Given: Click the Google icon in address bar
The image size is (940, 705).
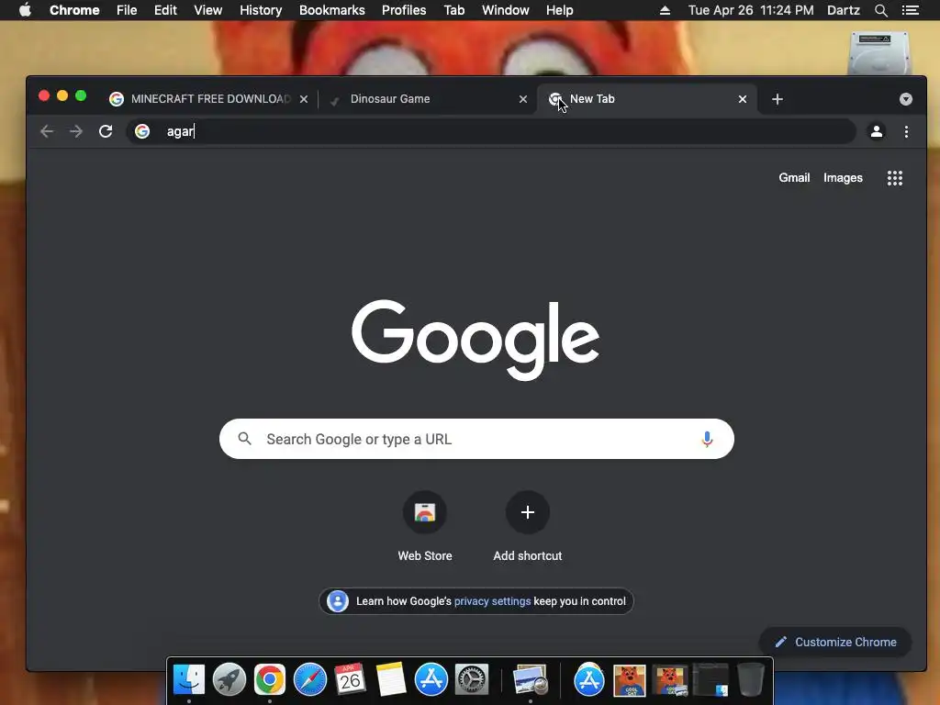Looking at the screenshot, I should [x=142, y=131].
